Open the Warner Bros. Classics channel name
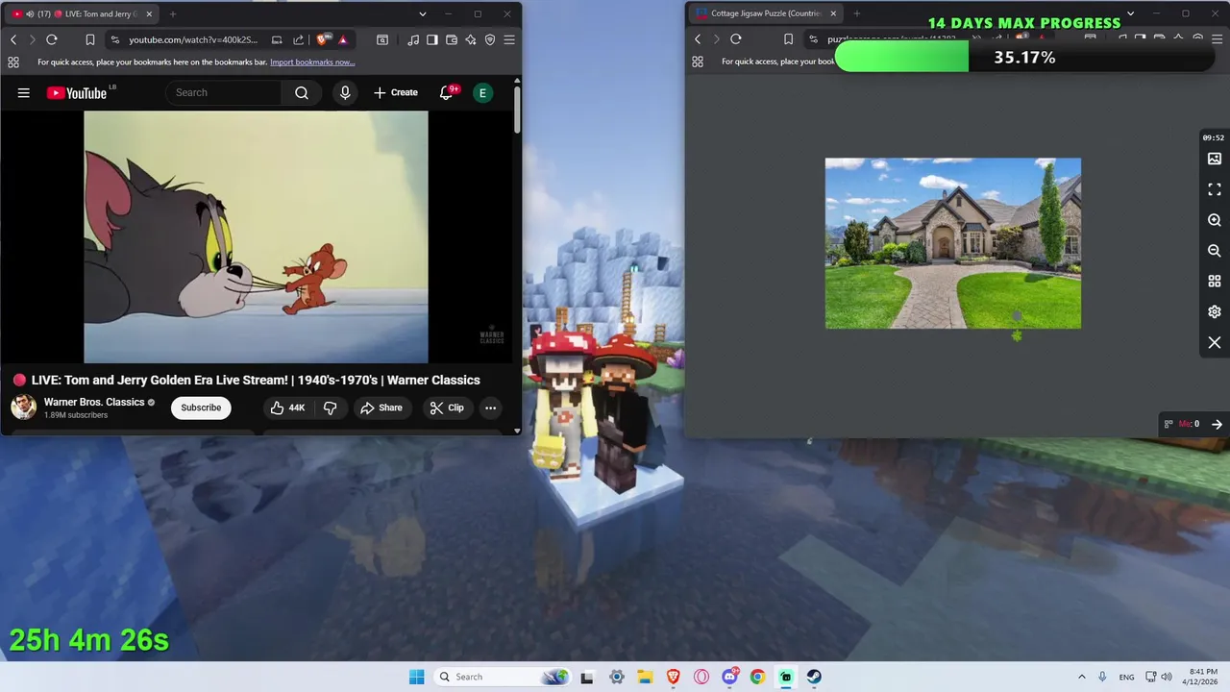 94,402
